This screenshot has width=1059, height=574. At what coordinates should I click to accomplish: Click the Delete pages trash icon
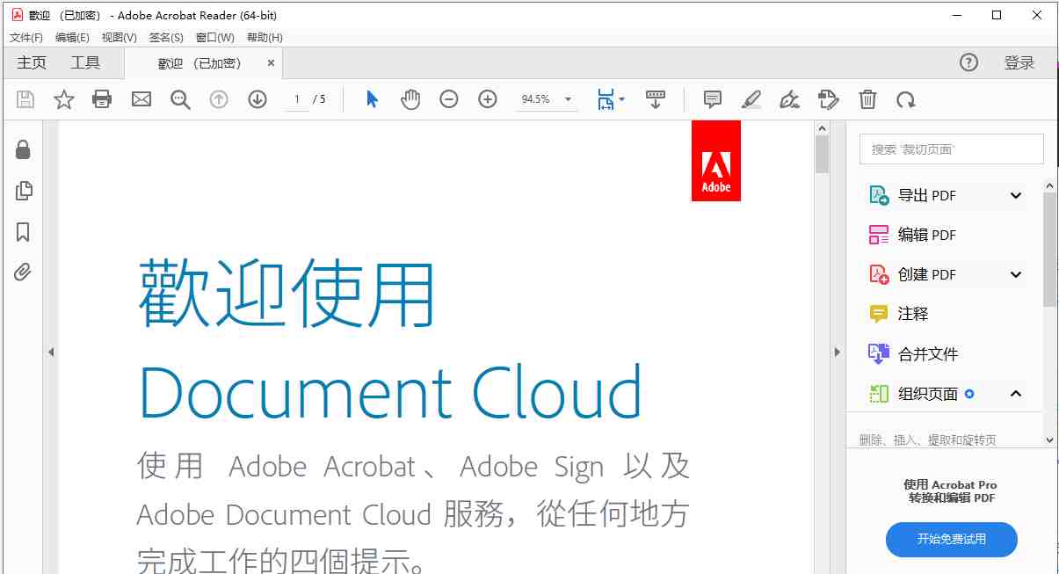click(868, 99)
